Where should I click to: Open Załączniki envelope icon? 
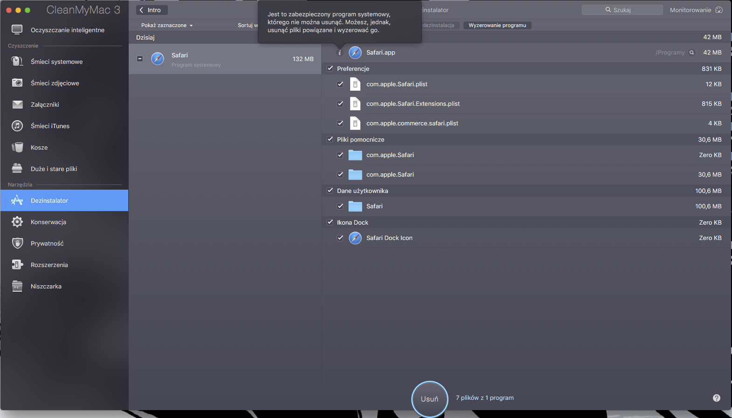17,104
